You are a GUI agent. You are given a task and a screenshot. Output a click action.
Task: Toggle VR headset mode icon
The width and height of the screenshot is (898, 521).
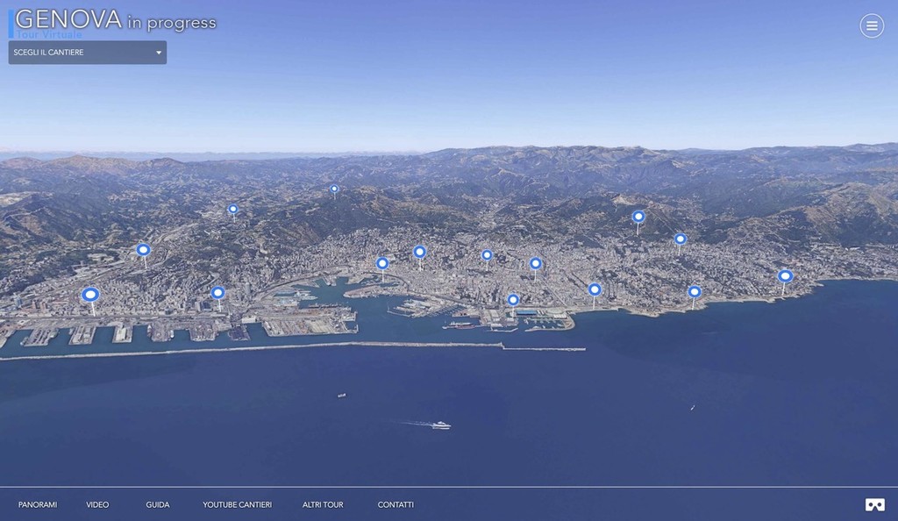[874, 504]
